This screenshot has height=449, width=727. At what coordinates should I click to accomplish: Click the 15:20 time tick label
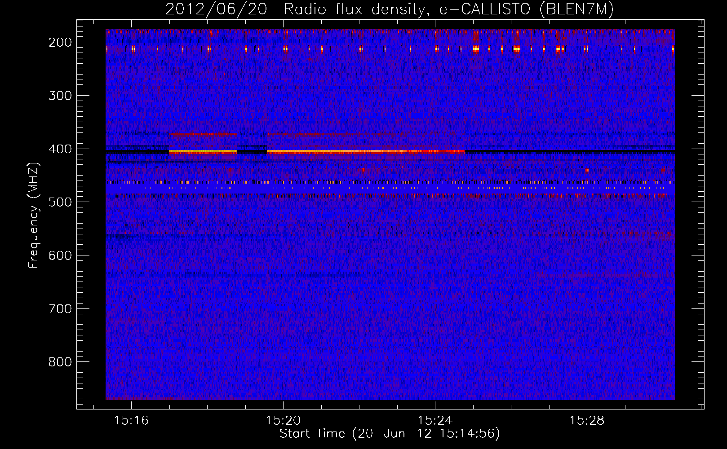coord(283,421)
